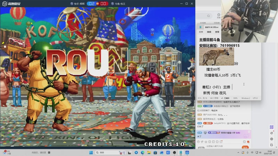
Task: Toggle the 中 input method indicator
Action: 252,153
